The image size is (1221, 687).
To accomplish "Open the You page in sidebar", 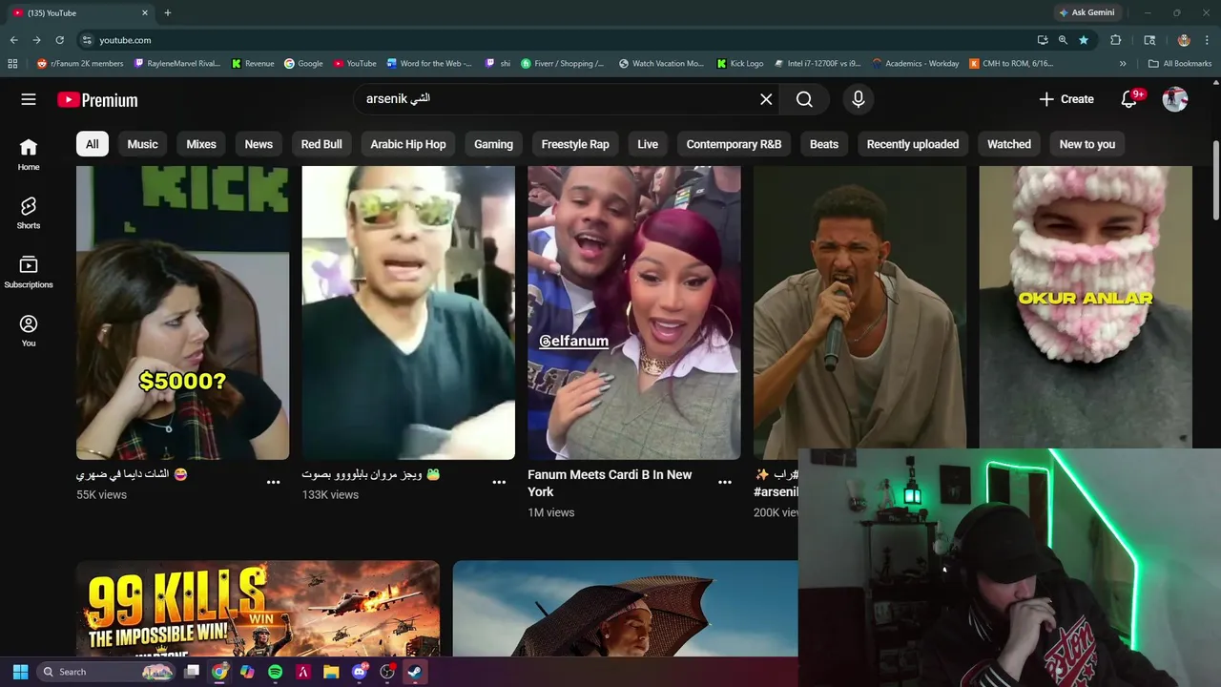I will [29, 331].
